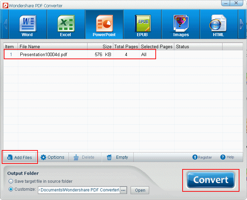Open the output folder with Open button
The image size is (247, 200).
(x=140, y=190)
